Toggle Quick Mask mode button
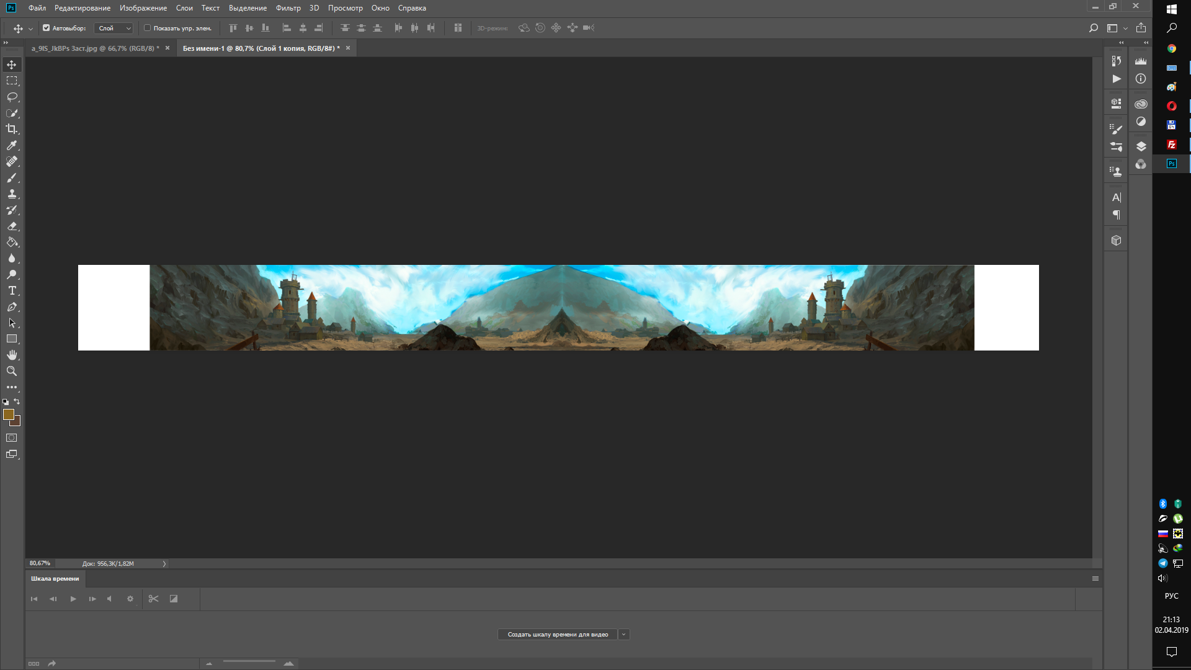The image size is (1191, 670). click(x=12, y=438)
